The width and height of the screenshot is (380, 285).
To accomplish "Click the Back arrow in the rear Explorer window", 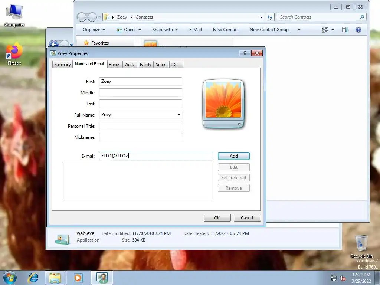I will coord(53,44).
